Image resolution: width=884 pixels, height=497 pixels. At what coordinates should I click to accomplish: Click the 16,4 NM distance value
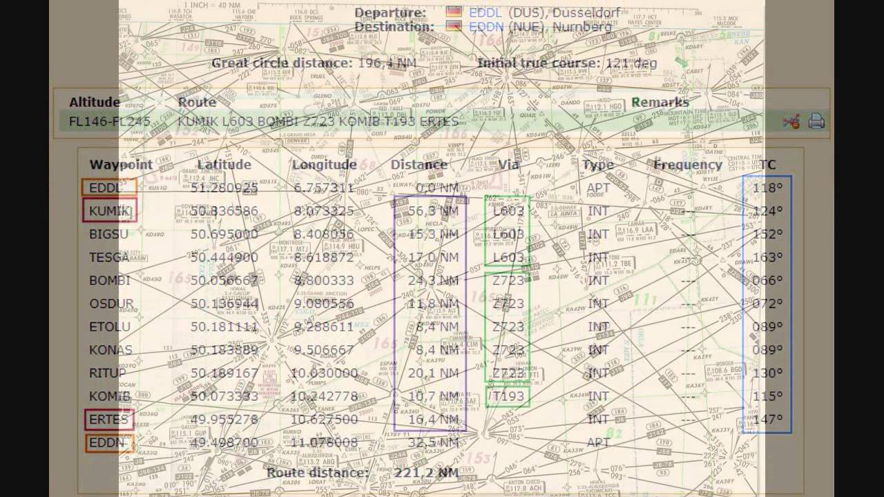pyautogui.click(x=433, y=419)
